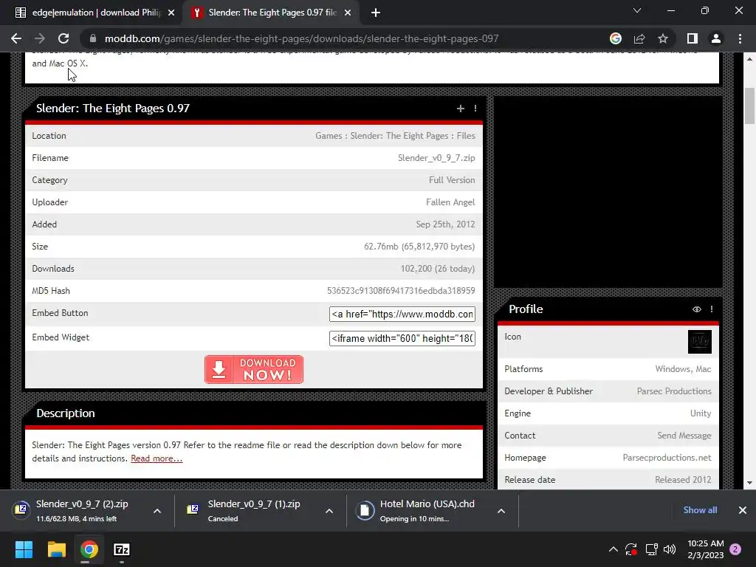Click exclamation icon in Profile header

712,309
